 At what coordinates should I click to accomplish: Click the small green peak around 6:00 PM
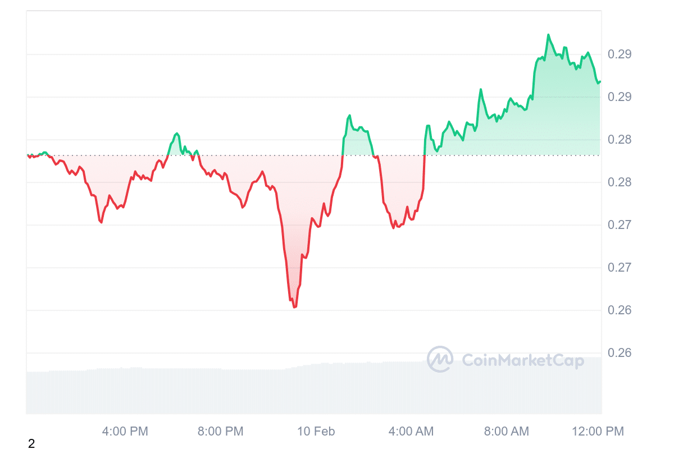tap(177, 134)
